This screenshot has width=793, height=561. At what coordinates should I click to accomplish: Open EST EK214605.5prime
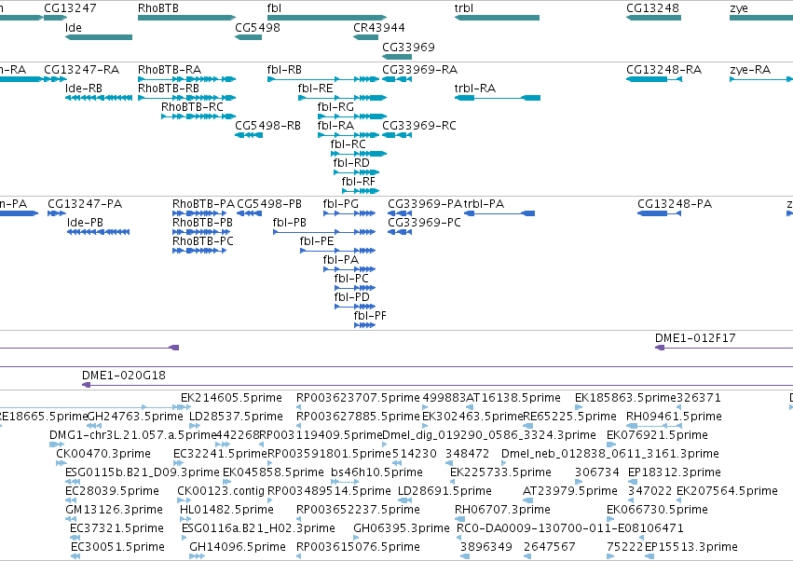(231, 398)
